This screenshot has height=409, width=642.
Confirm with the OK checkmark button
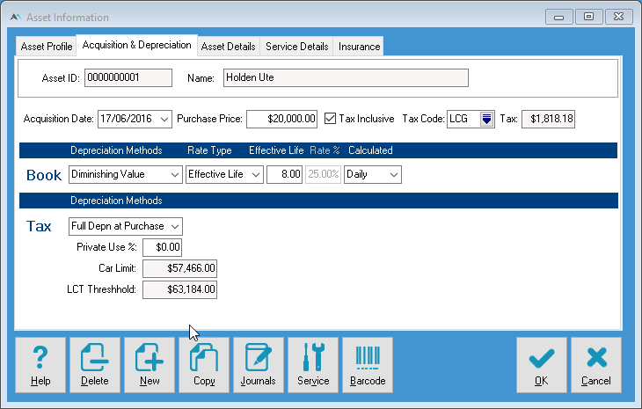click(x=542, y=364)
